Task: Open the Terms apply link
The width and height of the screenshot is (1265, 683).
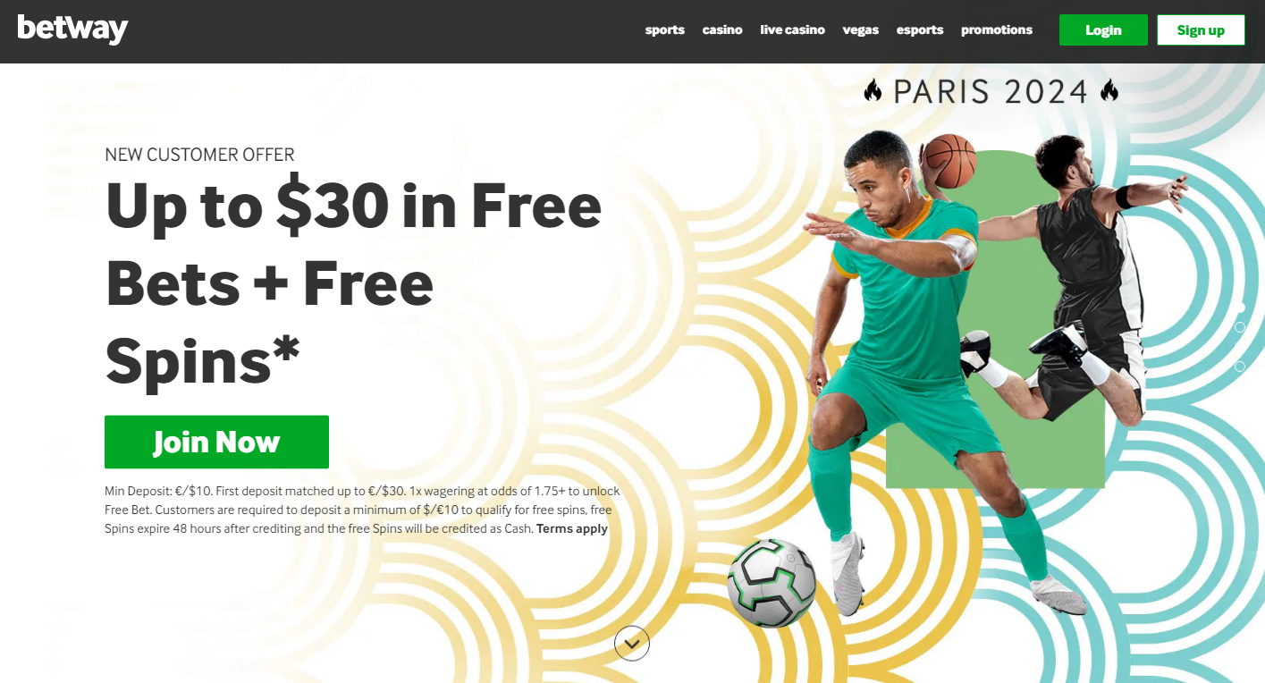Action: [x=572, y=528]
